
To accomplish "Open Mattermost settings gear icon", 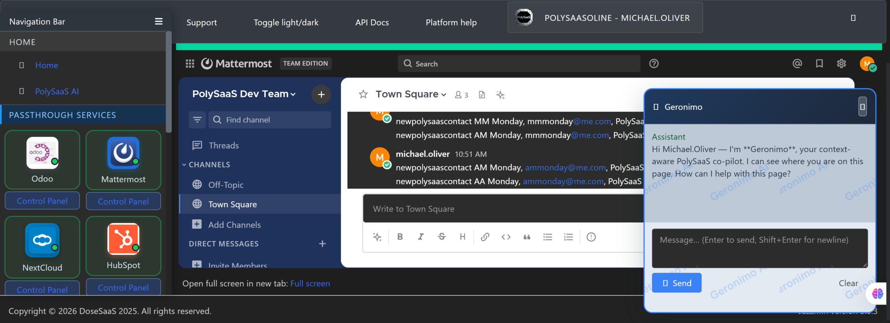I will pyautogui.click(x=841, y=64).
